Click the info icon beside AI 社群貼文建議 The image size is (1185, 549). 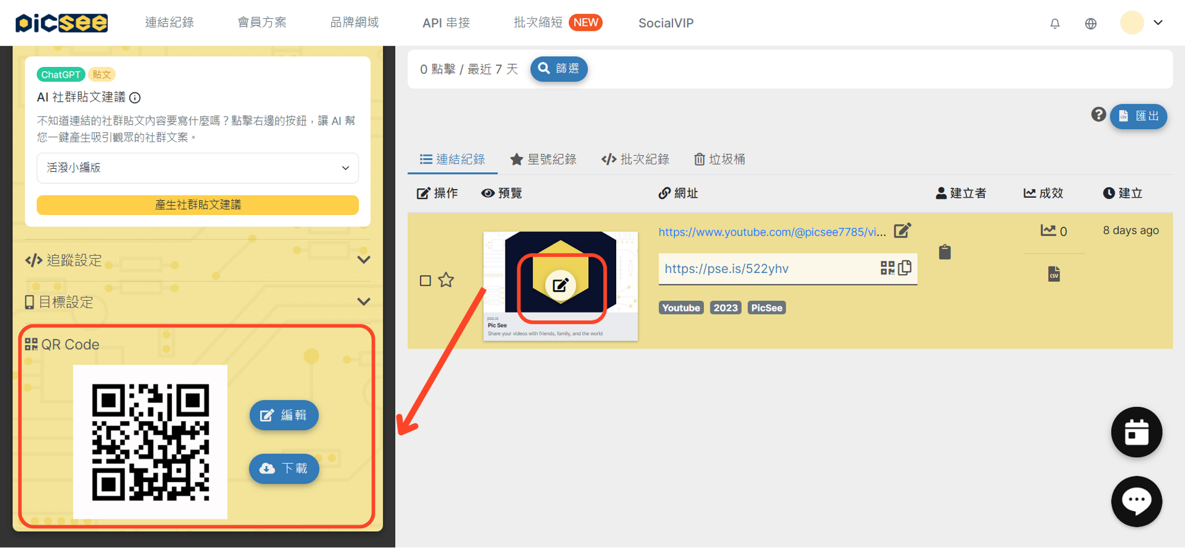tap(135, 98)
